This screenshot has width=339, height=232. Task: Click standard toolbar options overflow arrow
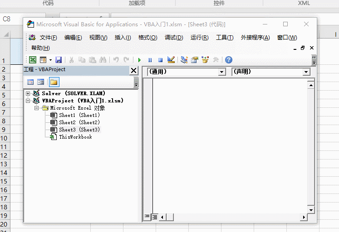pos(314,60)
